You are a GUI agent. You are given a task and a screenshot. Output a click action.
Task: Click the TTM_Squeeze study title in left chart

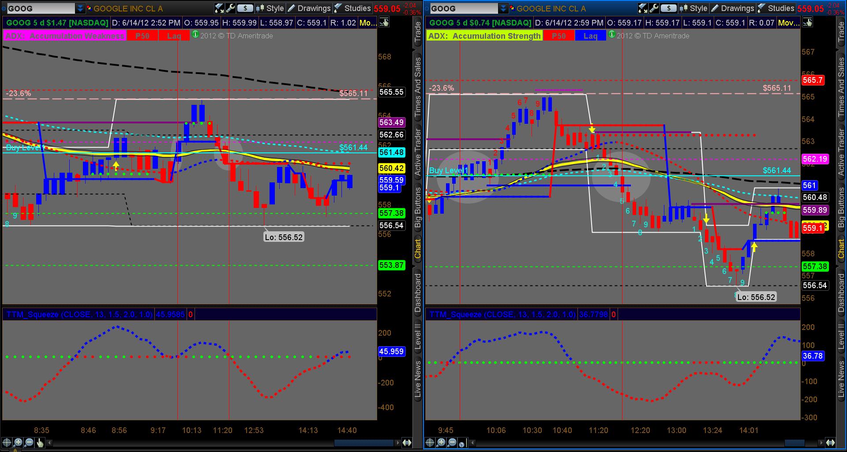(79, 315)
